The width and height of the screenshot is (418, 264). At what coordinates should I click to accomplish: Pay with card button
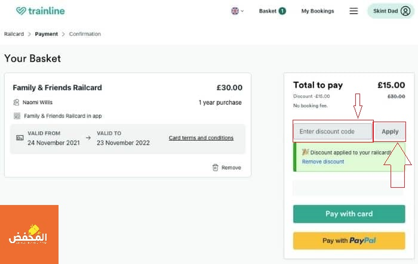349,214
